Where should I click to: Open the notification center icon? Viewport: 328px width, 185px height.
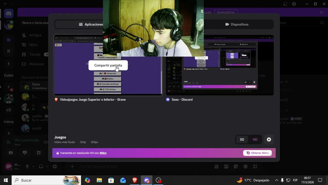point(320,180)
